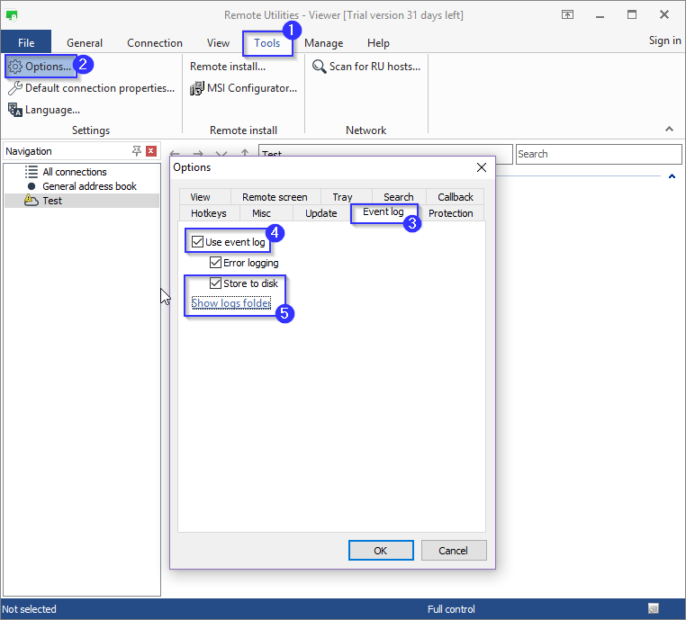Viewport: 686px width, 620px height.
Task: Click Scan for RU hosts magnifier icon
Action: click(x=319, y=67)
